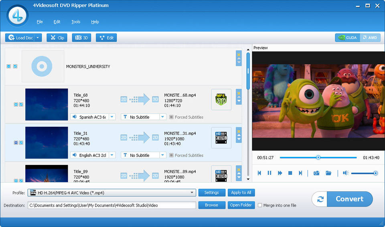The height and width of the screenshot is (227, 385).
Task: Mute audio with speaker icon
Action: click(346, 173)
